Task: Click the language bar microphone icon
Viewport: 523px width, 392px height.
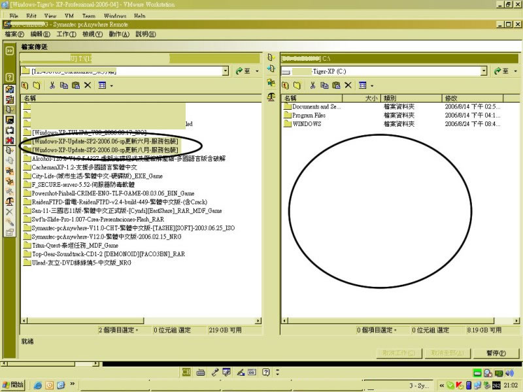Action: click(215, 372)
